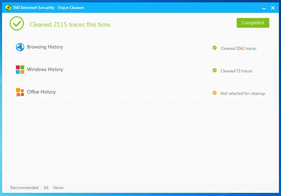Click the 'Cleaned 2042 traces' status text

(x=238, y=48)
